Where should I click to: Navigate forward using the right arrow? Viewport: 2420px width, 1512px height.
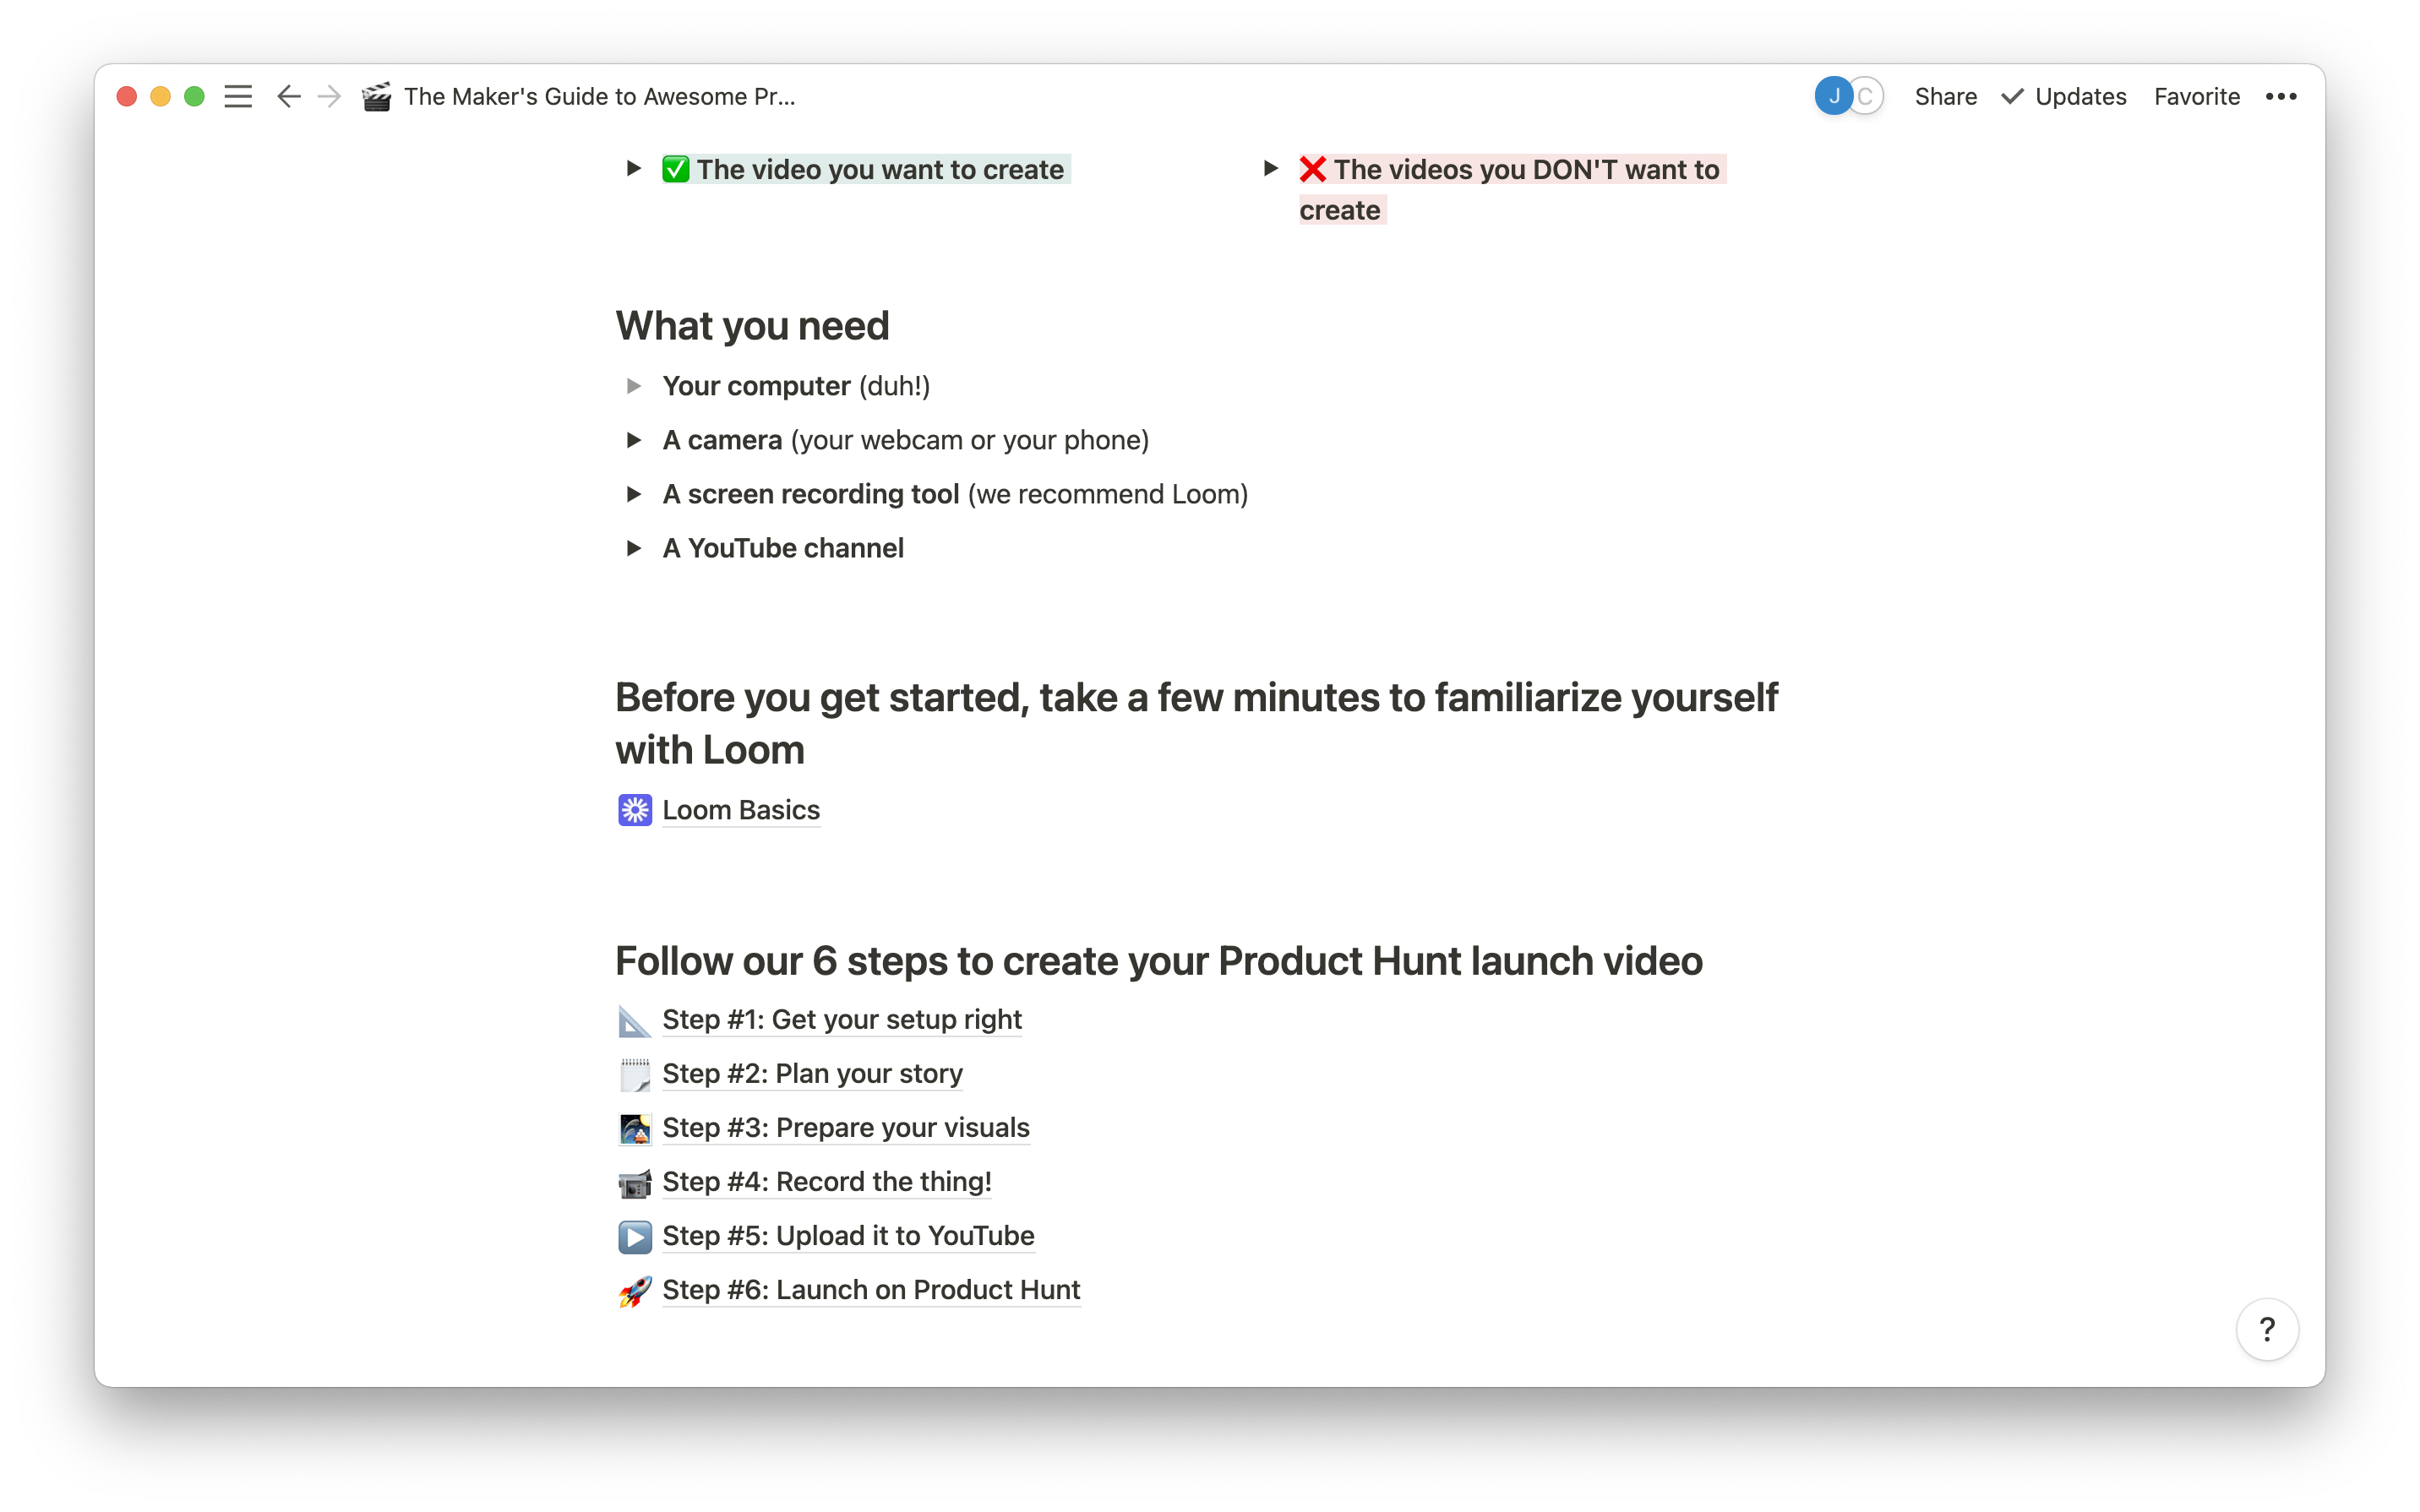pyautogui.click(x=329, y=96)
